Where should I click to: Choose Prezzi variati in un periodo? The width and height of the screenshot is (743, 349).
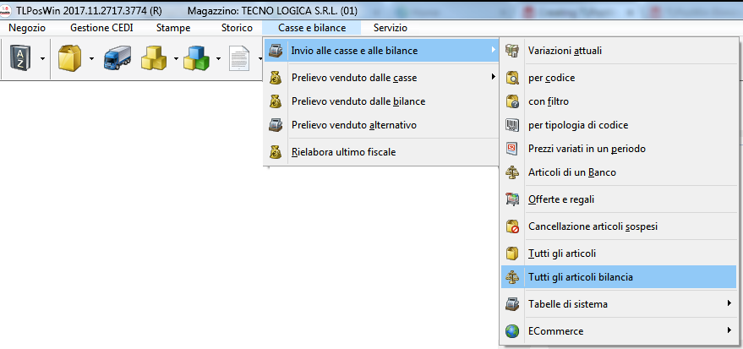click(587, 149)
